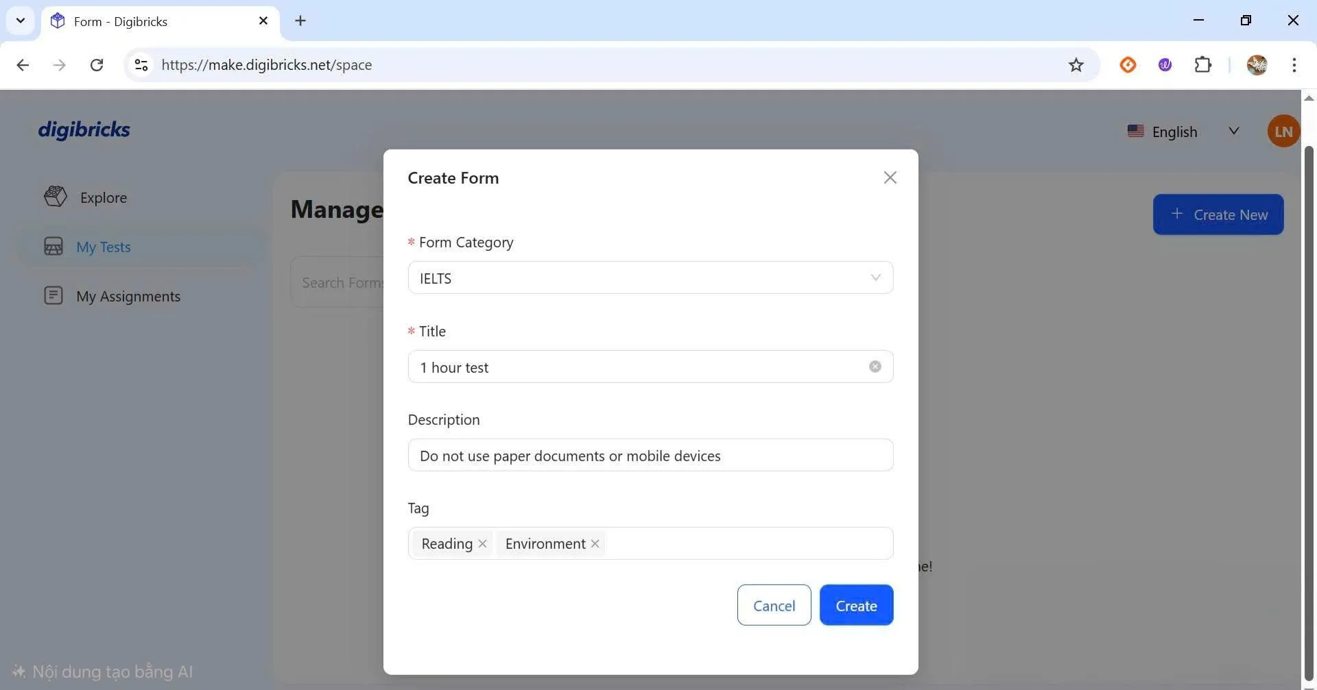The image size is (1317, 690).
Task: Click the browser address bar URL
Action: point(267,65)
